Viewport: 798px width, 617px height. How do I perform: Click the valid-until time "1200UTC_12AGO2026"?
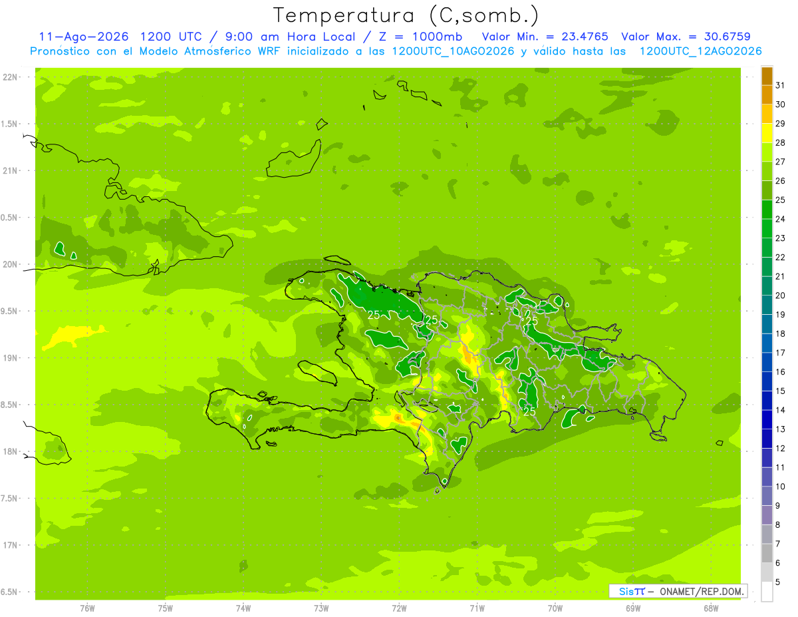click(x=700, y=51)
